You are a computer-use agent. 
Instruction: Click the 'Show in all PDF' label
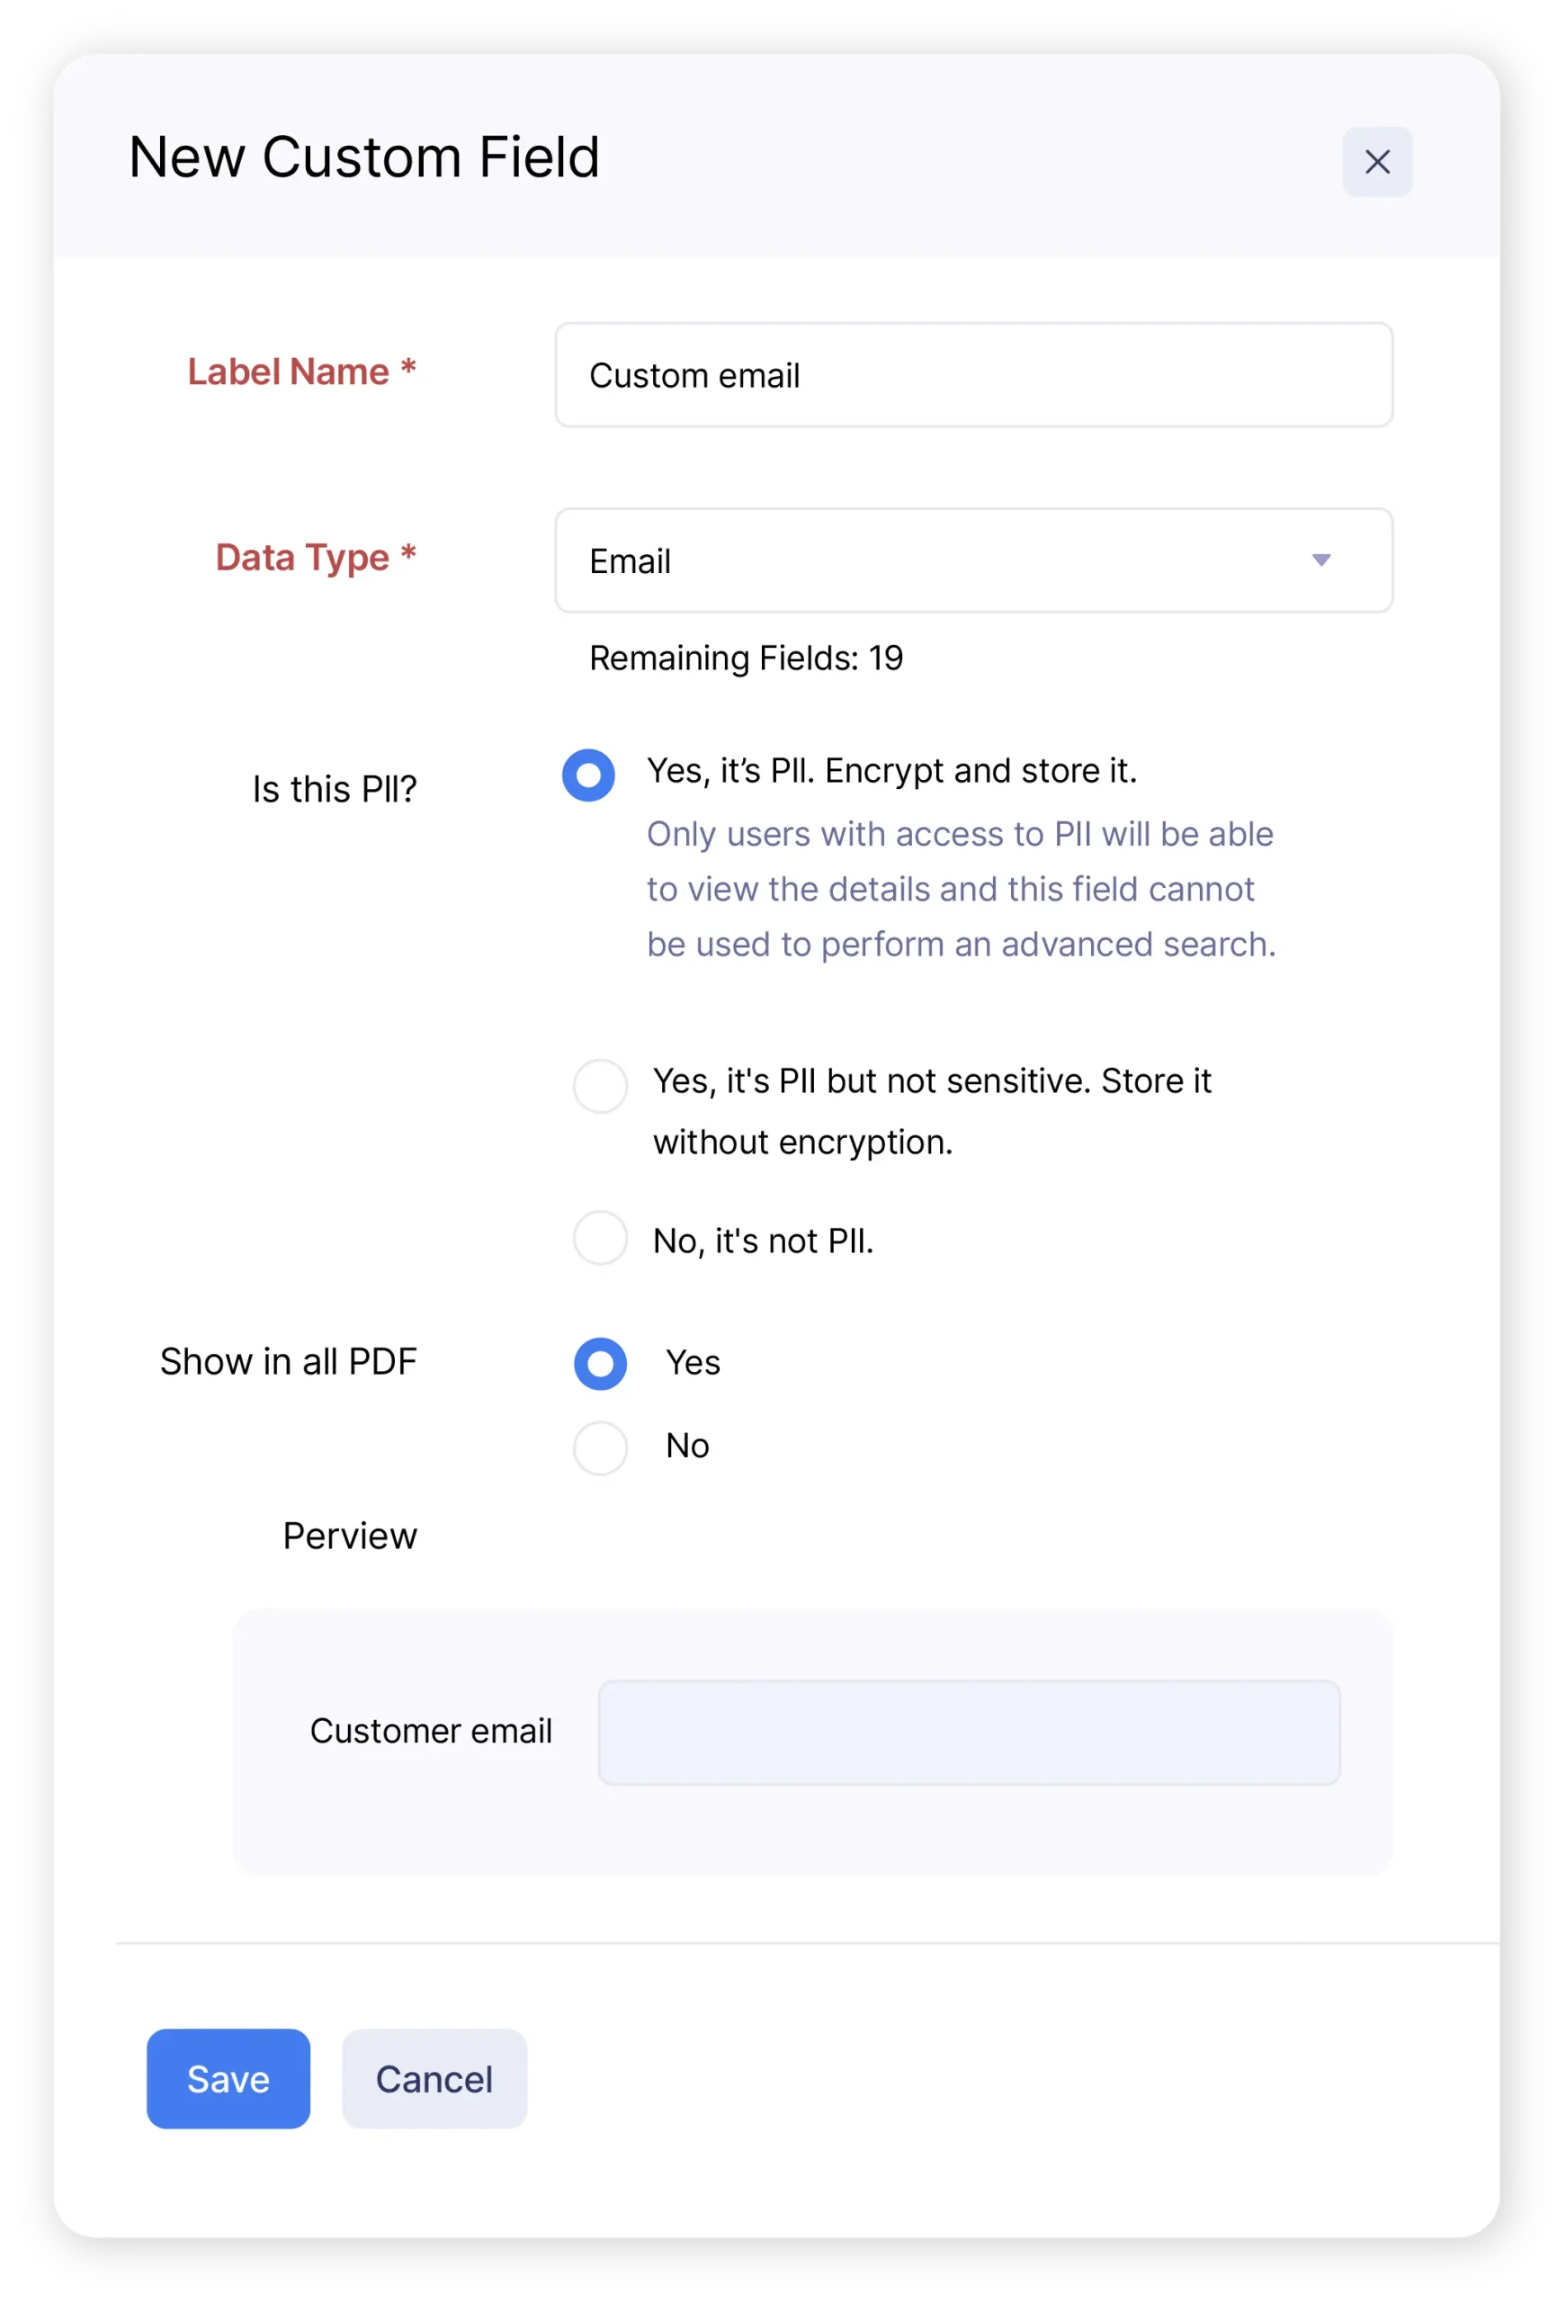288,1362
